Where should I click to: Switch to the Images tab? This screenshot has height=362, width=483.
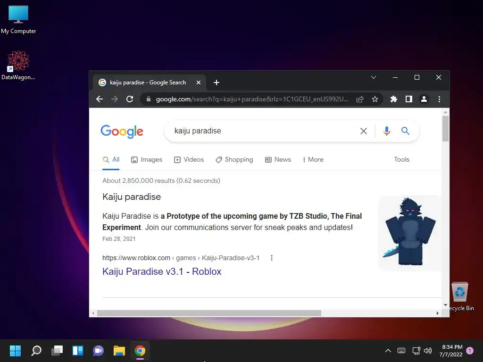pyautogui.click(x=147, y=159)
